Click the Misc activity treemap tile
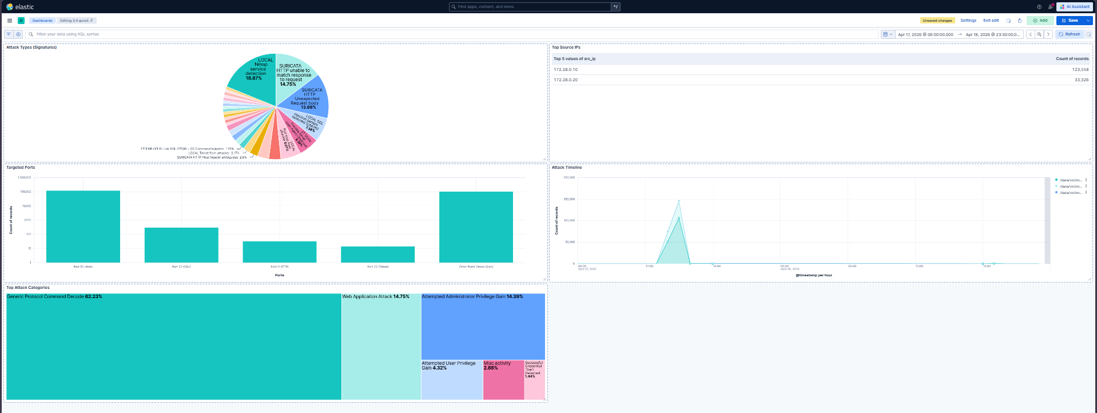1097x413 pixels. (503, 380)
